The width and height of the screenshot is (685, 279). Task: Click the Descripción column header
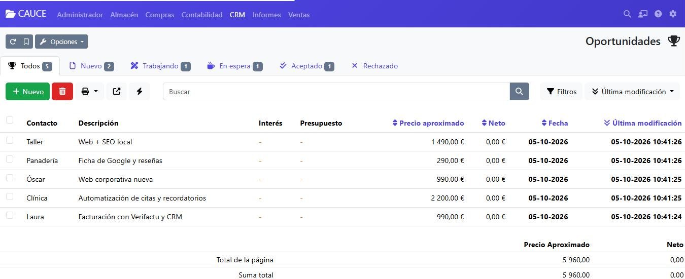(x=98, y=123)
